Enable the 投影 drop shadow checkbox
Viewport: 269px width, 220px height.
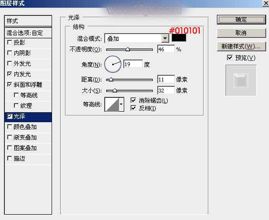pos(10,42)
